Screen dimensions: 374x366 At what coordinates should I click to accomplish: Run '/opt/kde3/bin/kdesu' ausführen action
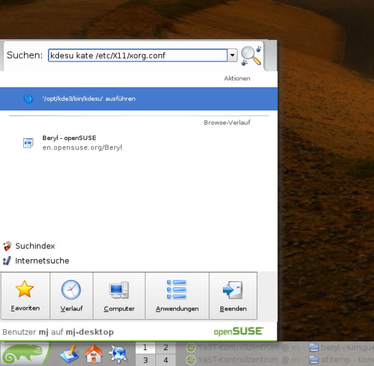point(139,99)
